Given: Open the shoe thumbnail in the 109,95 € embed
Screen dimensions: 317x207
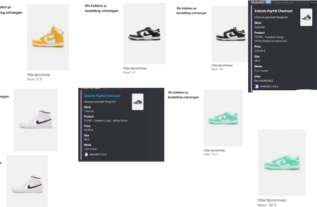Looking at the screenshot, I should (306, 17).
